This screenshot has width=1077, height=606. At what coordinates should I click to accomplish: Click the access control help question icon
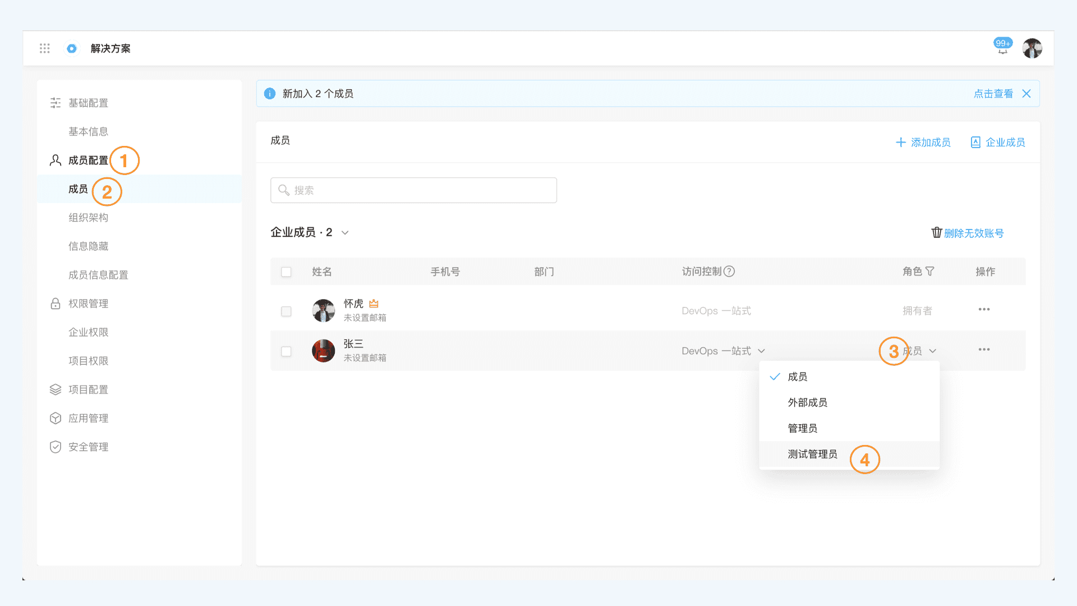[x=729, y=272]
